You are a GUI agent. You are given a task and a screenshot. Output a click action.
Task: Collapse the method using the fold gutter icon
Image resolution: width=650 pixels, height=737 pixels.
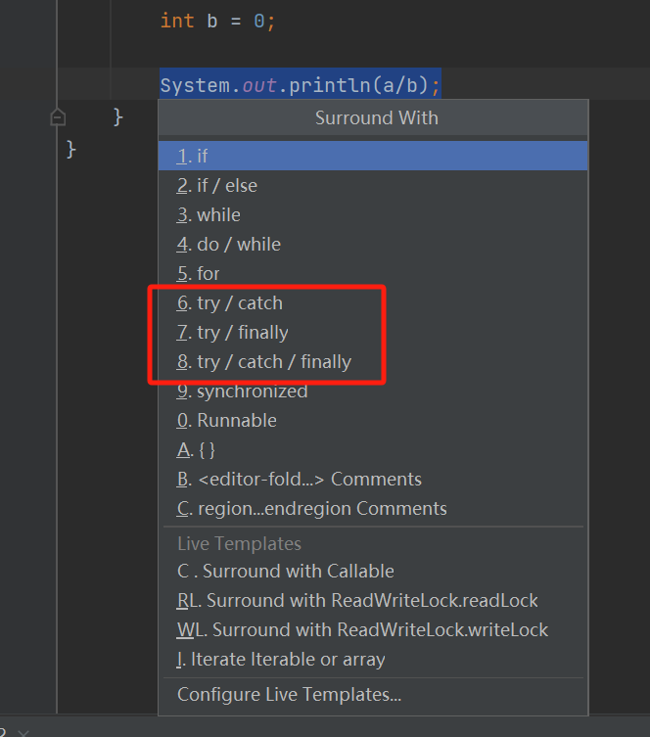pyautogui.click(x=58, y=117)
